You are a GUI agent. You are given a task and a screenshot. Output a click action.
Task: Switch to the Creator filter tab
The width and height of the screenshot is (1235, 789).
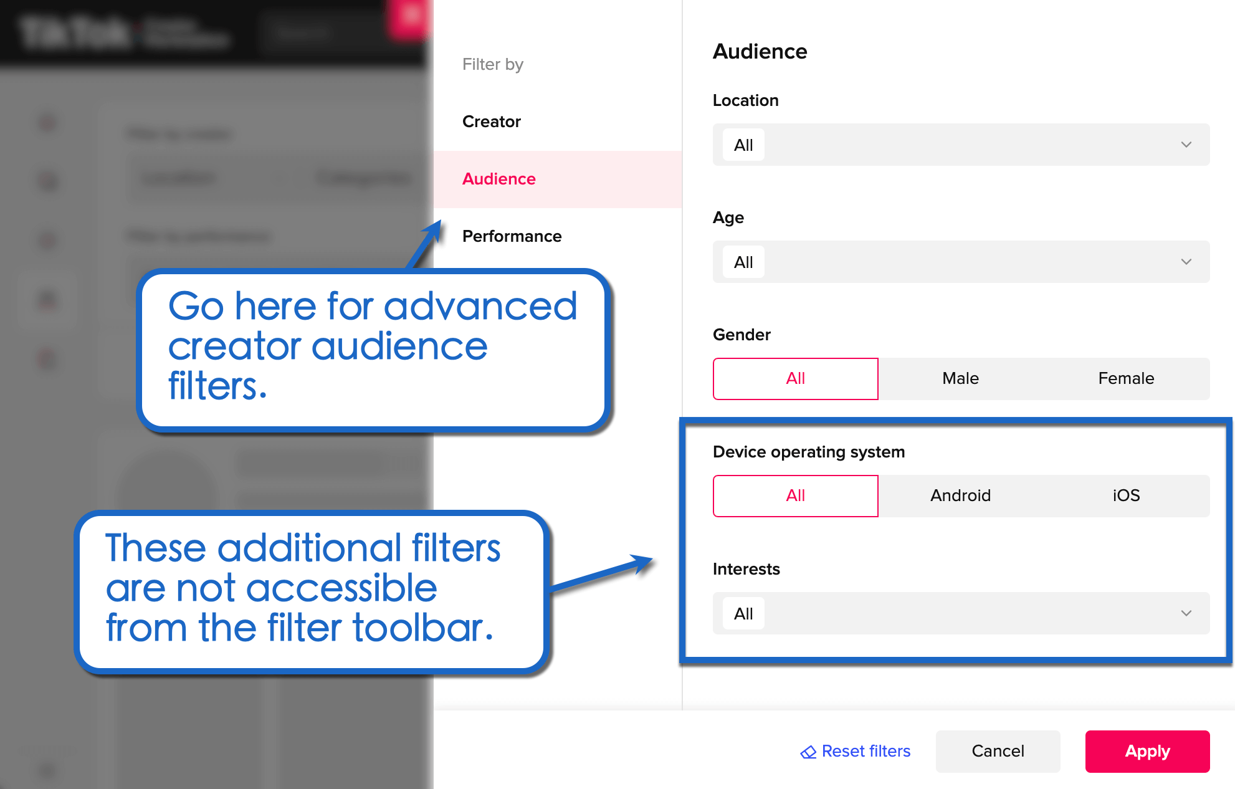[x=492, y=122]
